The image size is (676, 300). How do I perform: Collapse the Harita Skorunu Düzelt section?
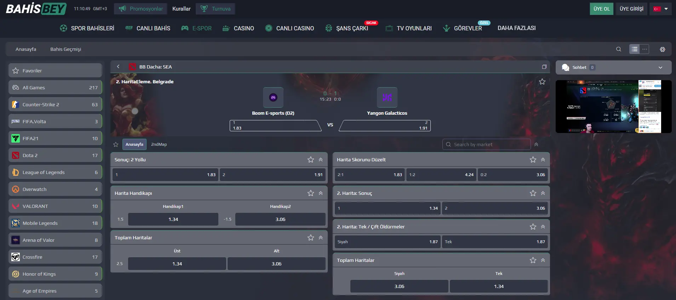543,160
